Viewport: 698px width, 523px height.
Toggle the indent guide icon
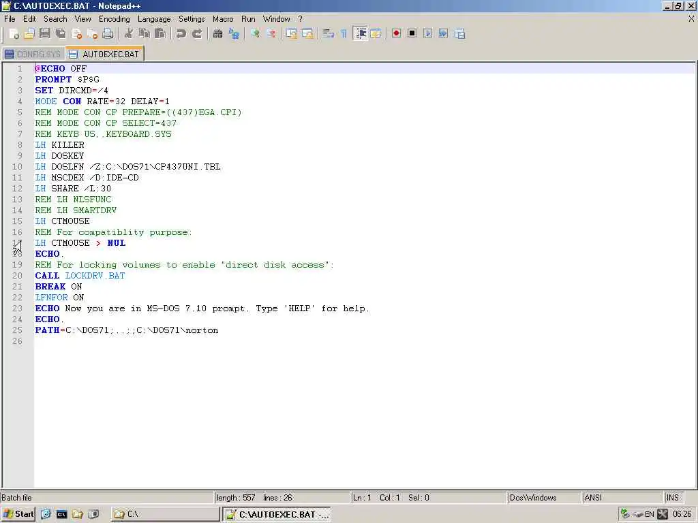coord(360,34)
